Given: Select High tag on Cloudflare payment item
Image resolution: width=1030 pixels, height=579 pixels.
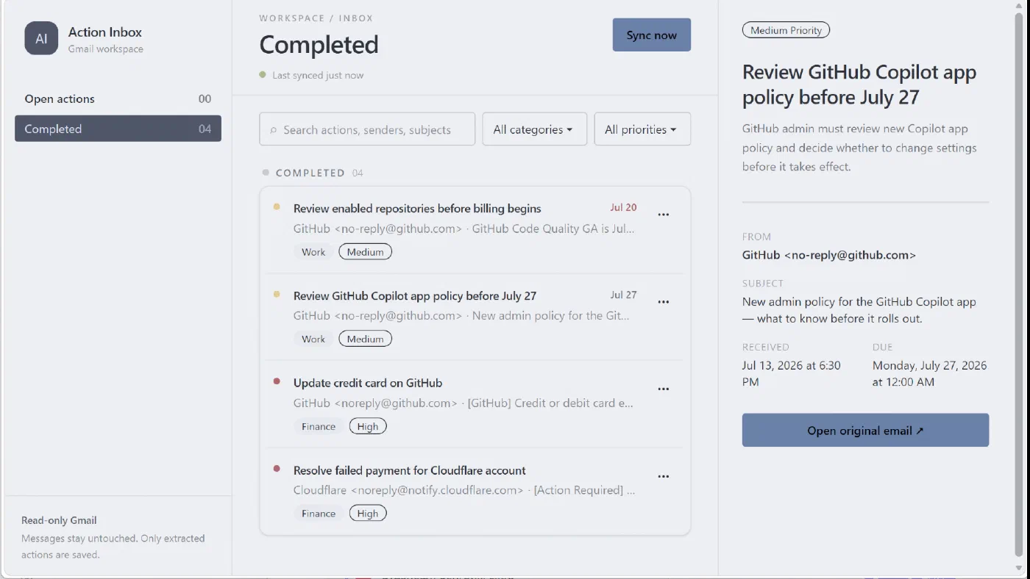Looking at the screenshot, I should (x=368, y=514).
